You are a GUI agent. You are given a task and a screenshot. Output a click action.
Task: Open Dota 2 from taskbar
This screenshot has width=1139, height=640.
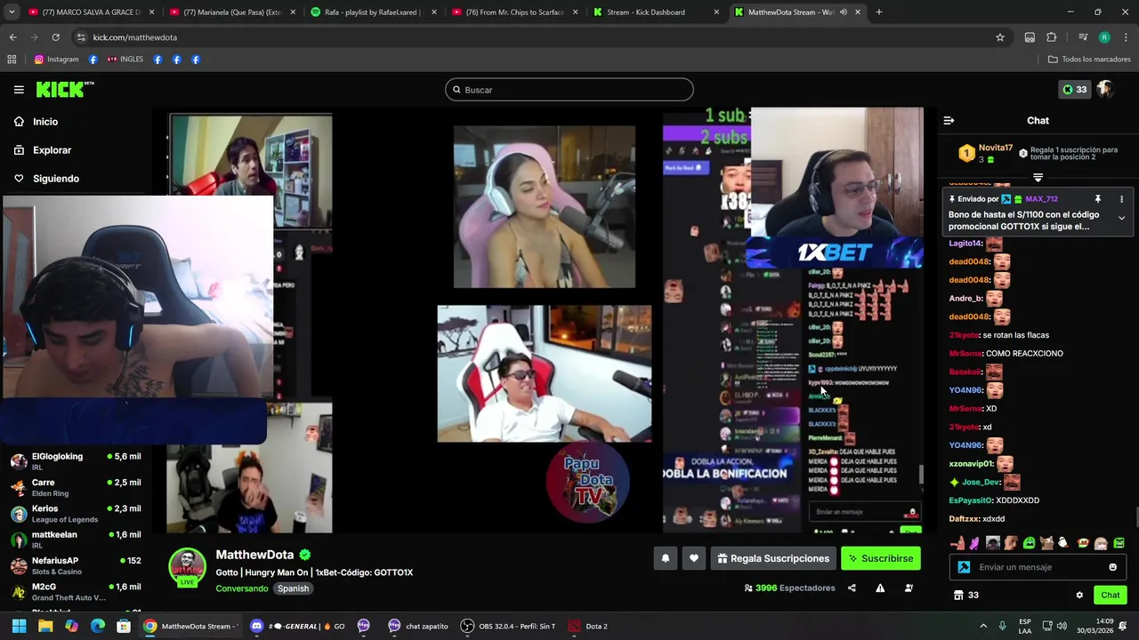click(x=588, y=626)
